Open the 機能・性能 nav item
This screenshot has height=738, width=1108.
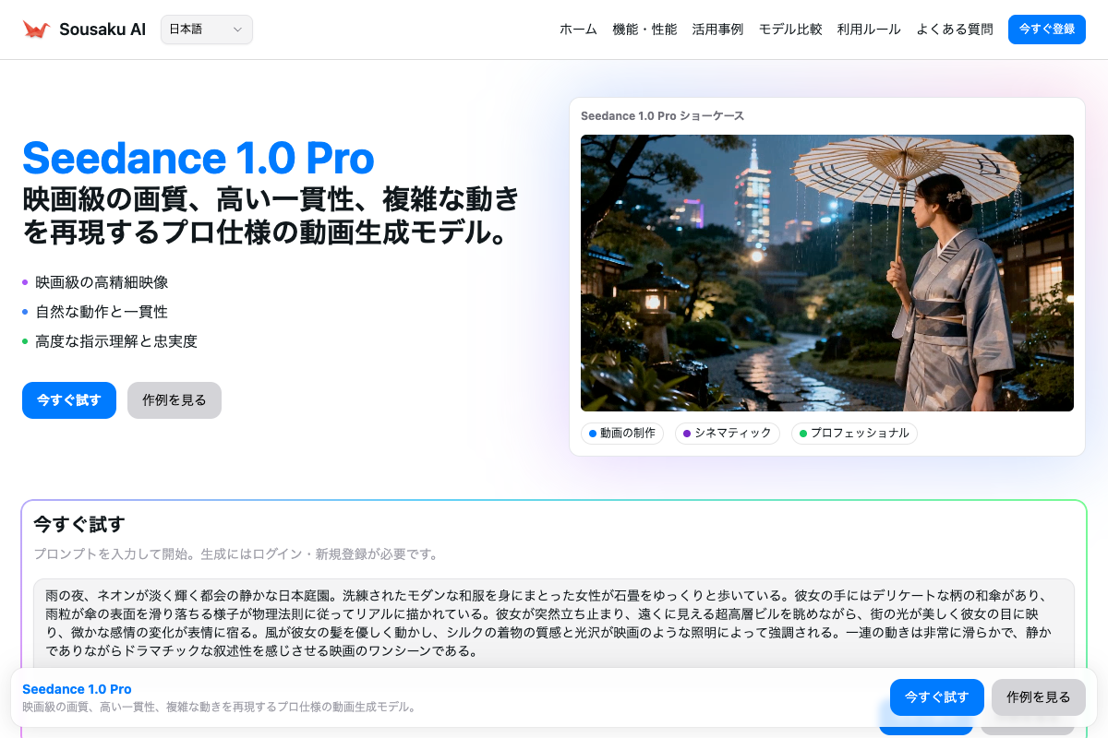point(644,30)
